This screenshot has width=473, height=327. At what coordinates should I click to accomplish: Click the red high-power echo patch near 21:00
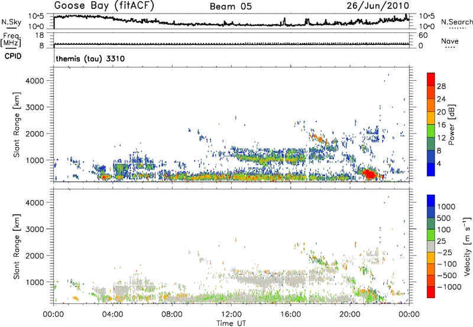tap(369, 174)
